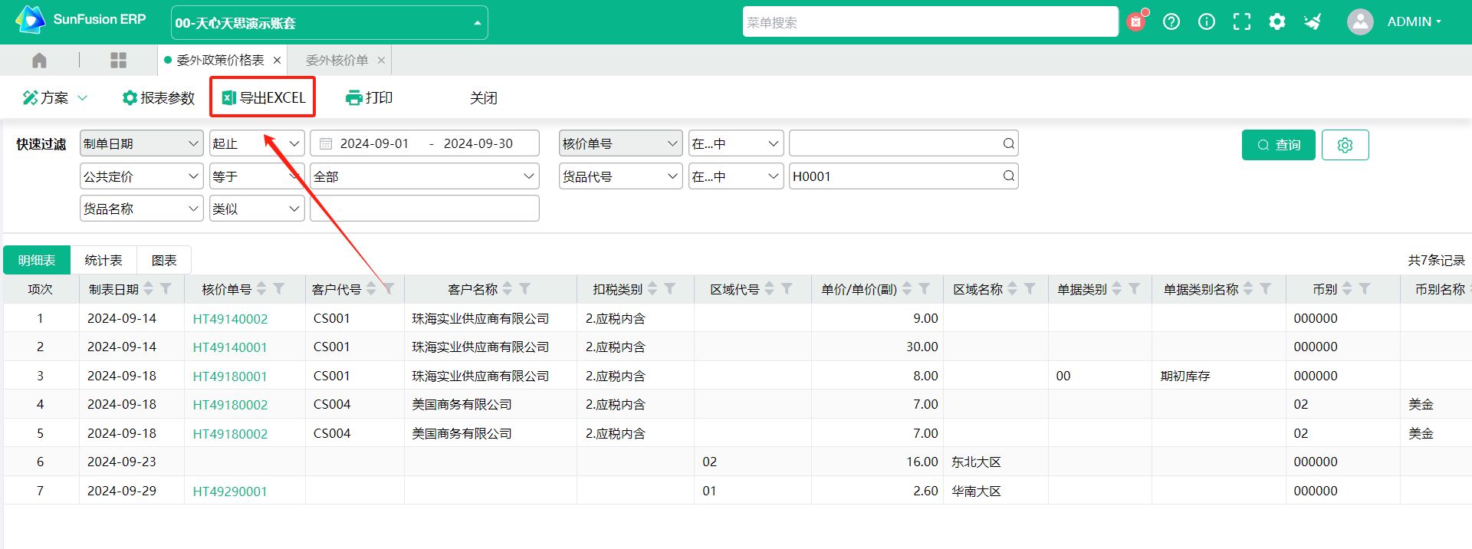This screenshot has height=549, width=1472.
Task: Filter the 区域代号 column
Action: pyautogui.click(x=787, y=289)
